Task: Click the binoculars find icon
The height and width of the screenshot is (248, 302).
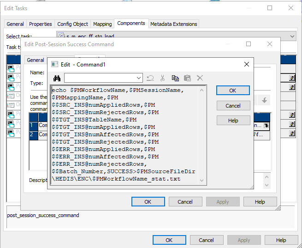Action: pos(57,78)
